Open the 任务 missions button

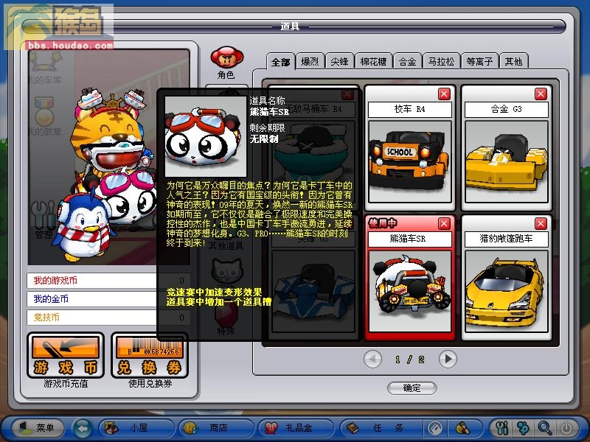(380, 428)
